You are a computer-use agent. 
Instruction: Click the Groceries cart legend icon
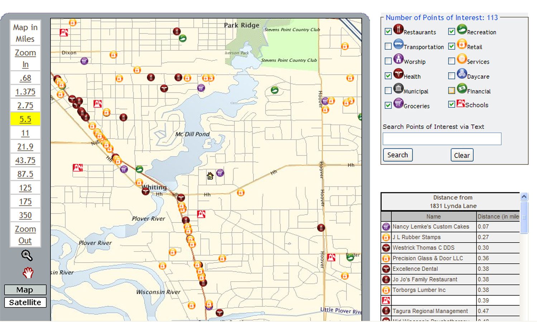click(x=398, y=103)
